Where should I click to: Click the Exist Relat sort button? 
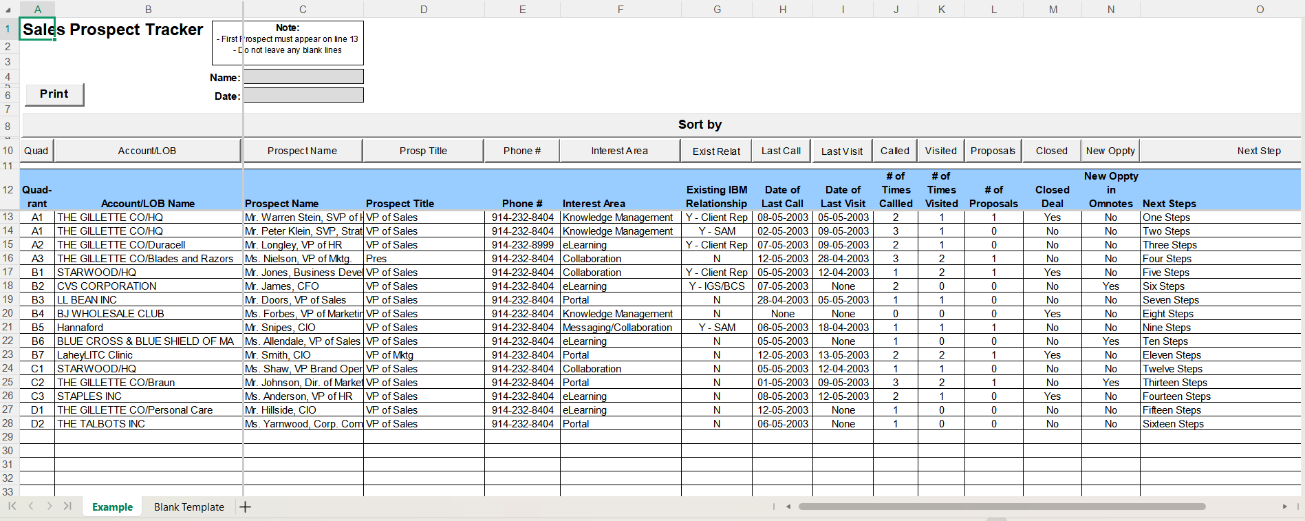[716, 151]
